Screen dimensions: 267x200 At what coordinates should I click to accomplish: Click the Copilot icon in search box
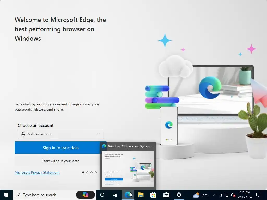pyautogui.click(x=85, y=195)
